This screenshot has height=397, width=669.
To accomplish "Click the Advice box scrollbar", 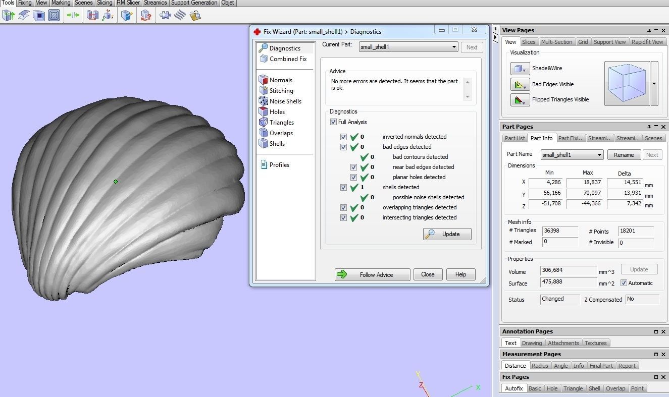I will click(468, 89).
